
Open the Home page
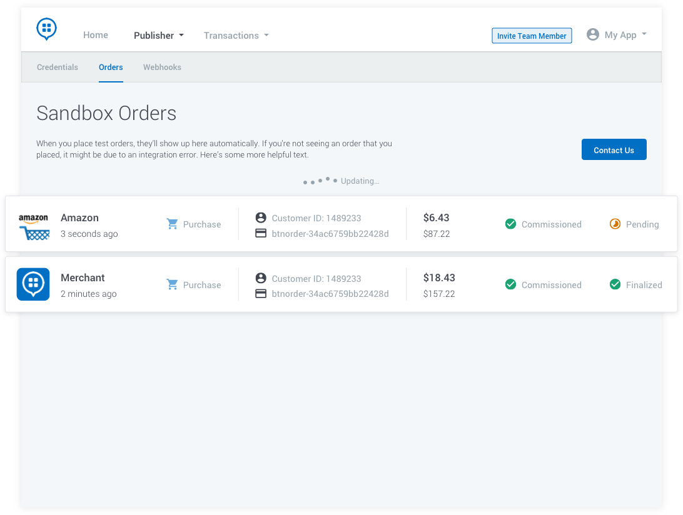[96, 35]
